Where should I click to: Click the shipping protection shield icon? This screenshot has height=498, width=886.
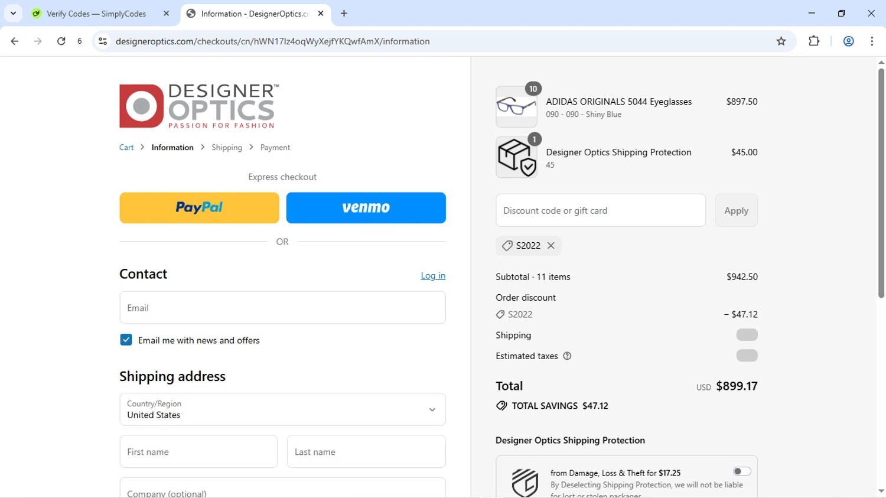pos(525,482)
